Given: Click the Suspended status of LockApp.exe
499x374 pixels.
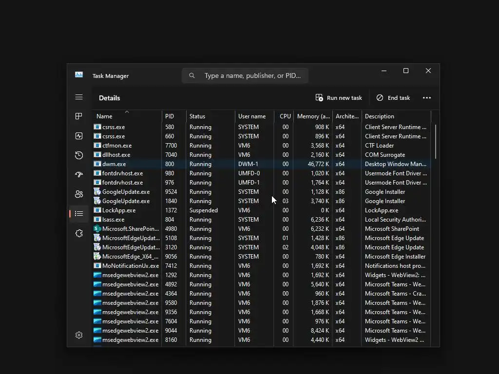Looking at the screenshot, I should coord(203,210).
